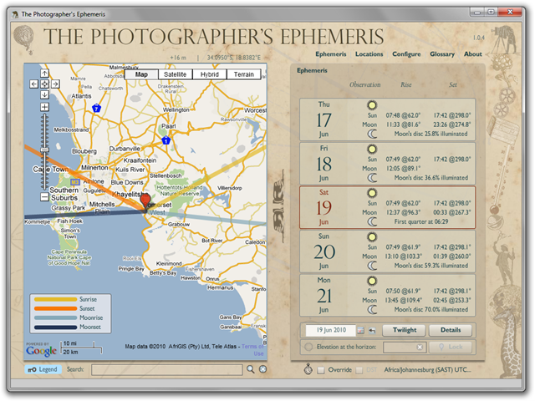
Task: Open the Locations menu
Action: 369,54
